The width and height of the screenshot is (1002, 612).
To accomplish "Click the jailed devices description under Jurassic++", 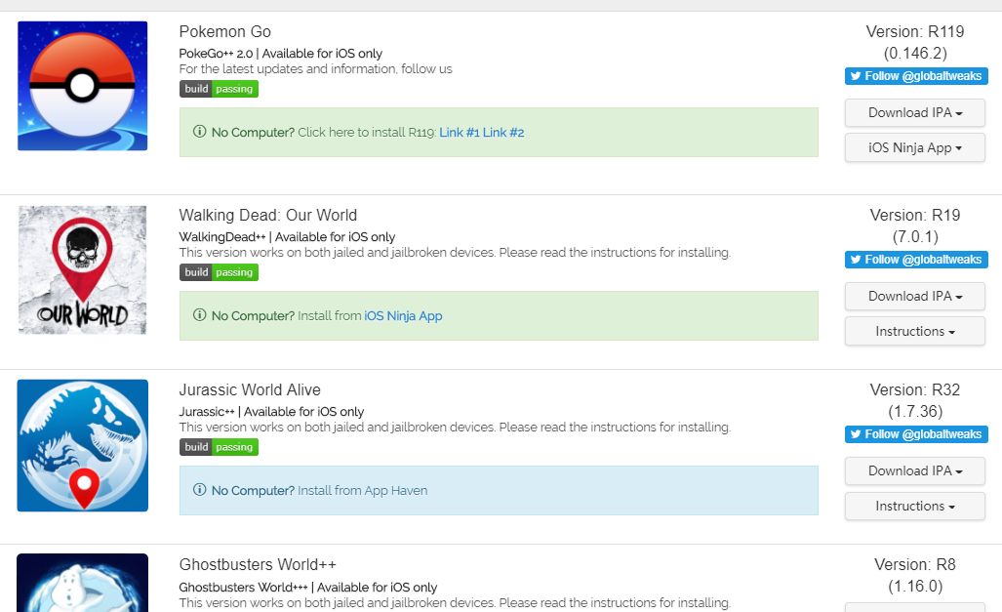I will 455,428.
